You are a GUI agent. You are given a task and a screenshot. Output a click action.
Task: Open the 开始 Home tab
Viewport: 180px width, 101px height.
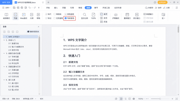48,8
